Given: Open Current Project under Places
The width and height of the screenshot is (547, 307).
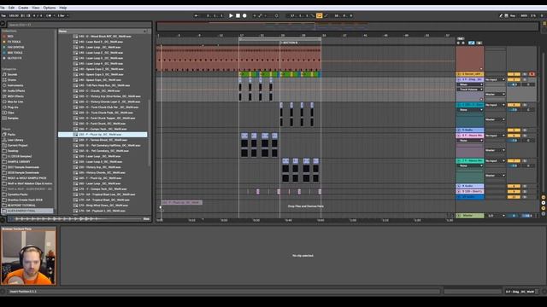Looking at the screenshot, I should click(x=17, y=145).
